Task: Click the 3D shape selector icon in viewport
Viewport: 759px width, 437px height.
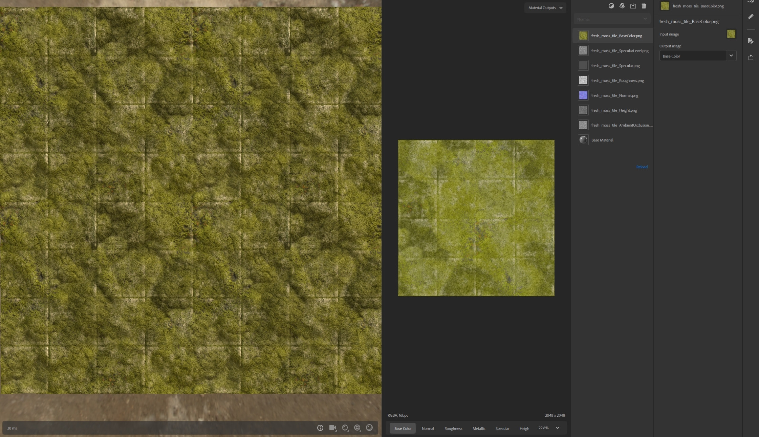Action: tap(345, 428)
